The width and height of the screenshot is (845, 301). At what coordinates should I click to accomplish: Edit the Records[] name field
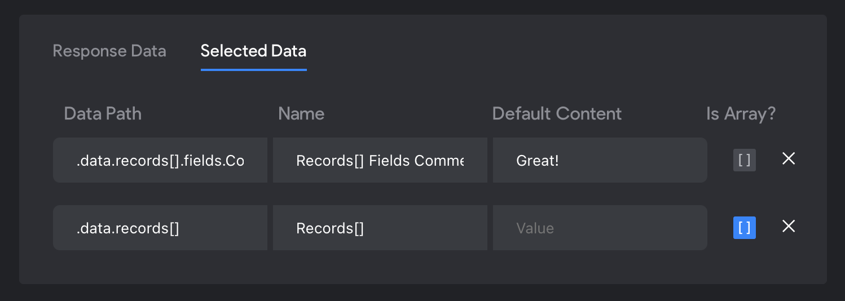point(380,228)
